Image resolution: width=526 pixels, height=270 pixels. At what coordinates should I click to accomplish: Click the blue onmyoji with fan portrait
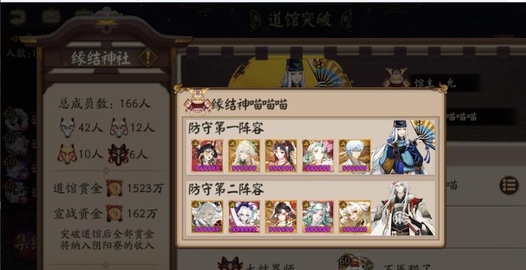click(403, 148)
